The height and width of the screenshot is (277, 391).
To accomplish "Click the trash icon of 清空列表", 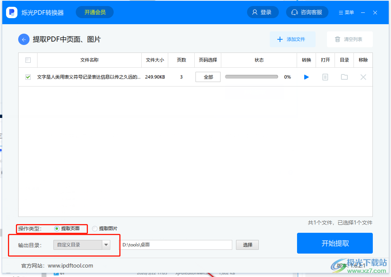I will click(x=337, y=39).
